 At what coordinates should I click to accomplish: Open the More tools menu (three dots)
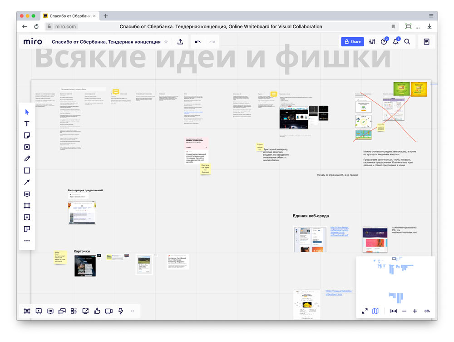click(x=27, y=241)
